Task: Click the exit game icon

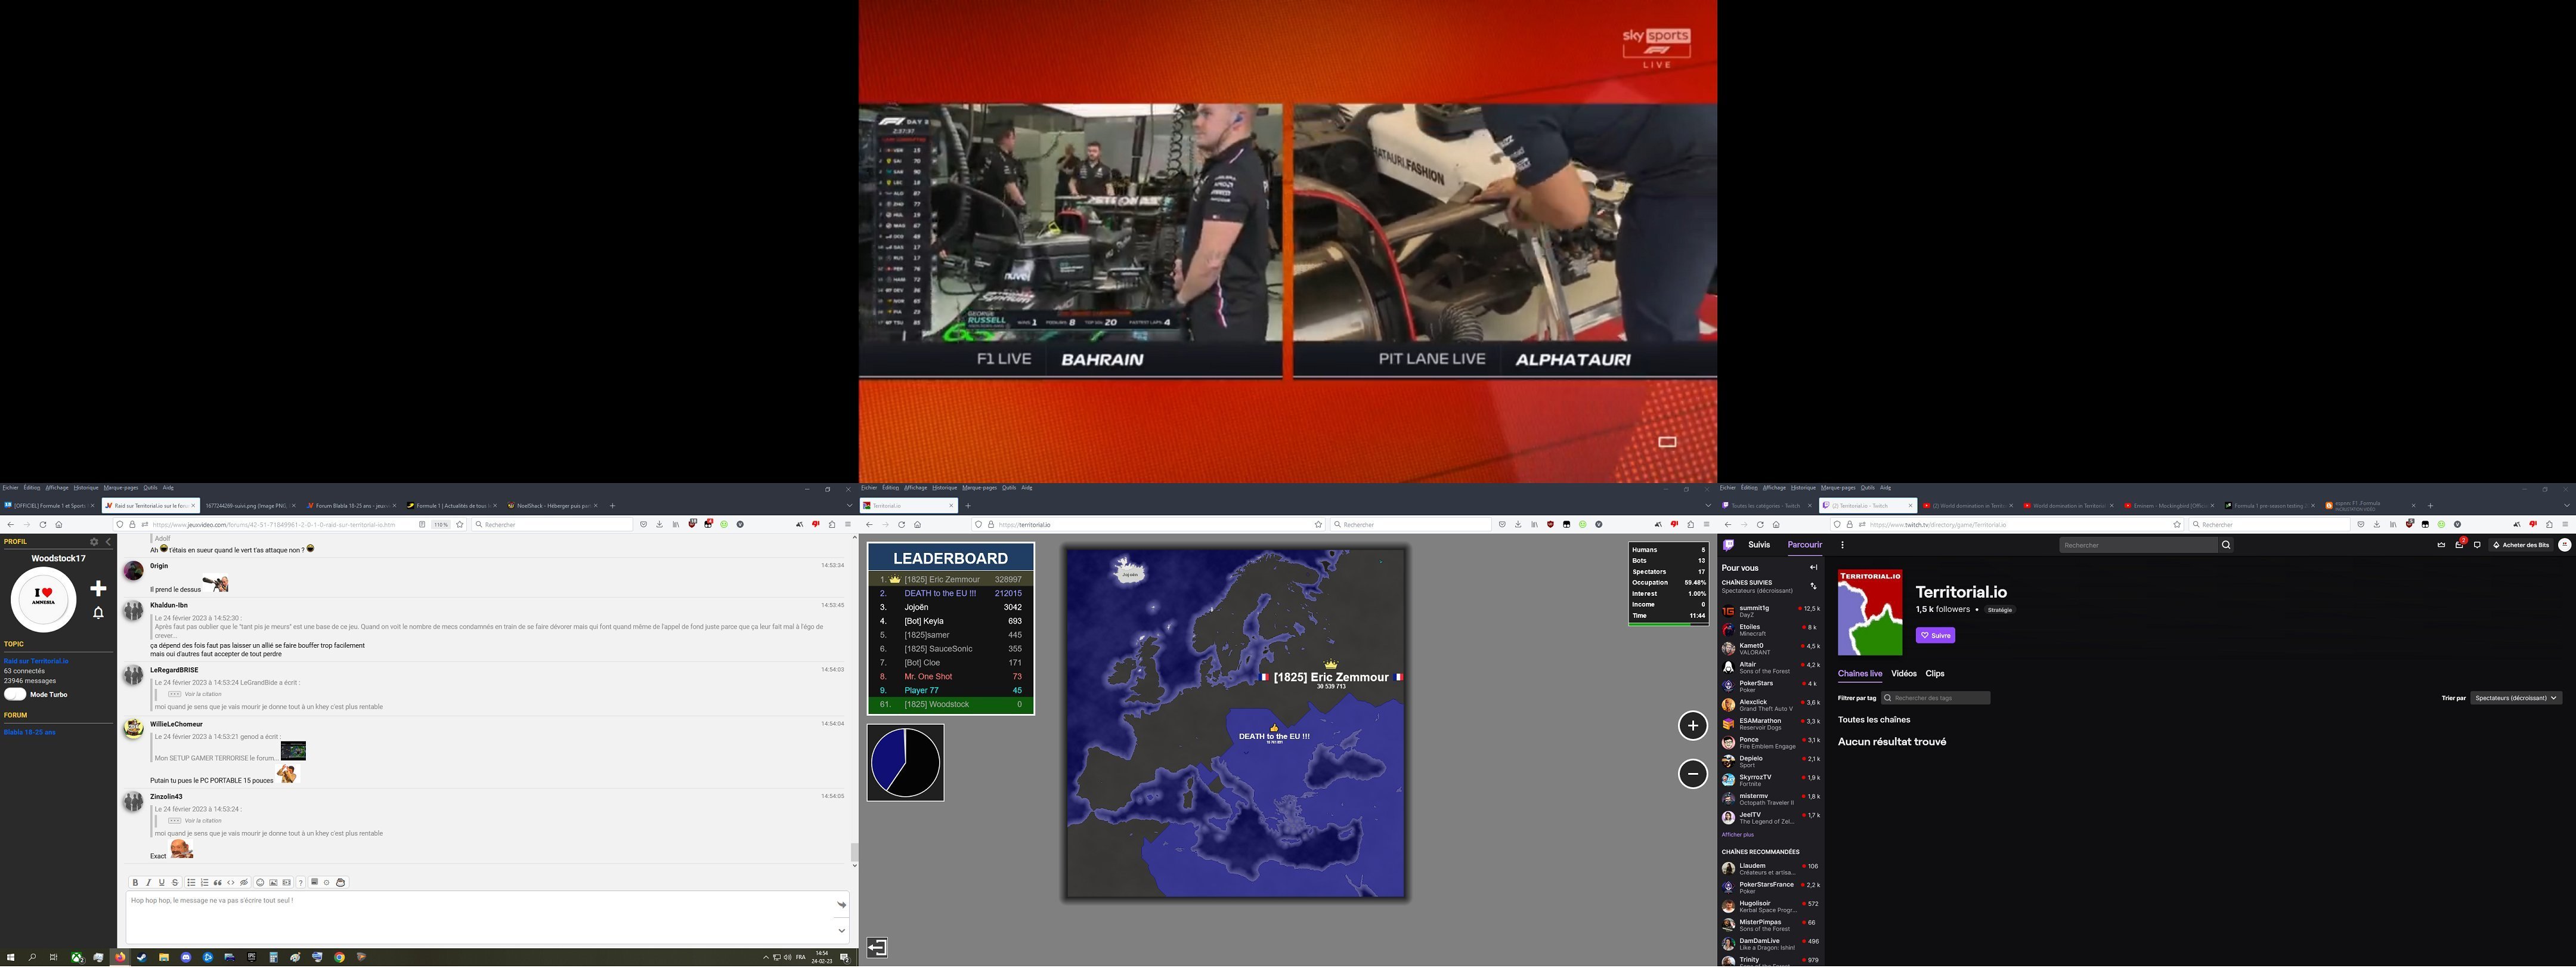Action: click(877, 947)
